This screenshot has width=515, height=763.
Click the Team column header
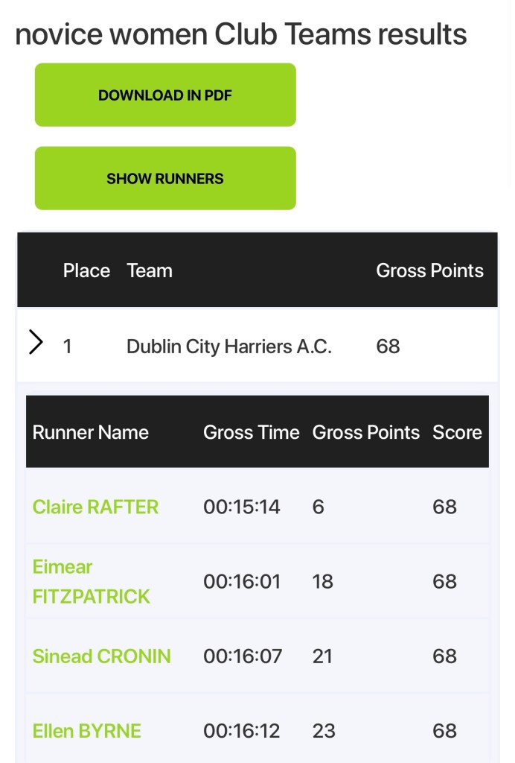click(150, 270)
